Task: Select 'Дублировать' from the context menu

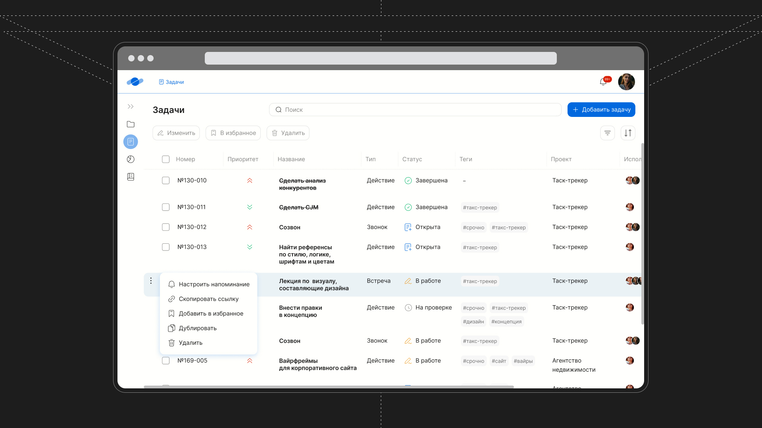Action: pos(197,328)
